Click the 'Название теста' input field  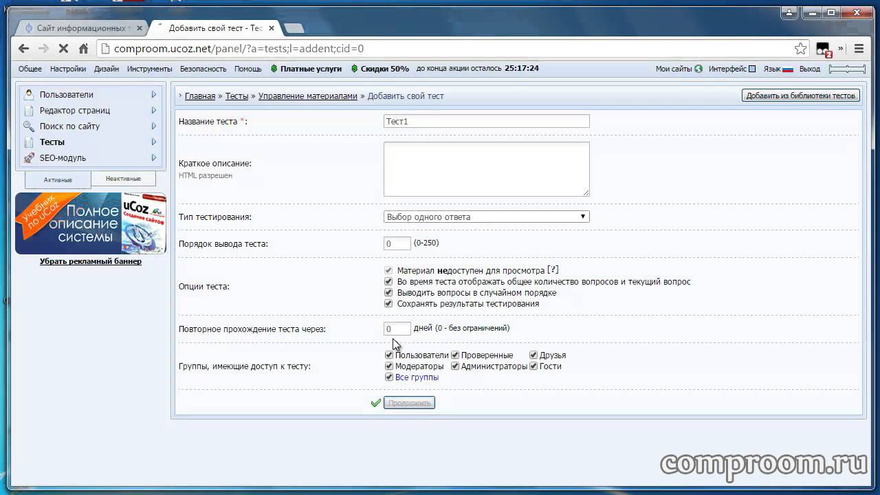(x=486, y=121)
